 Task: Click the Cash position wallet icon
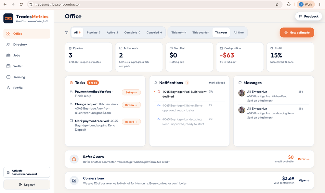coord(221,48)
